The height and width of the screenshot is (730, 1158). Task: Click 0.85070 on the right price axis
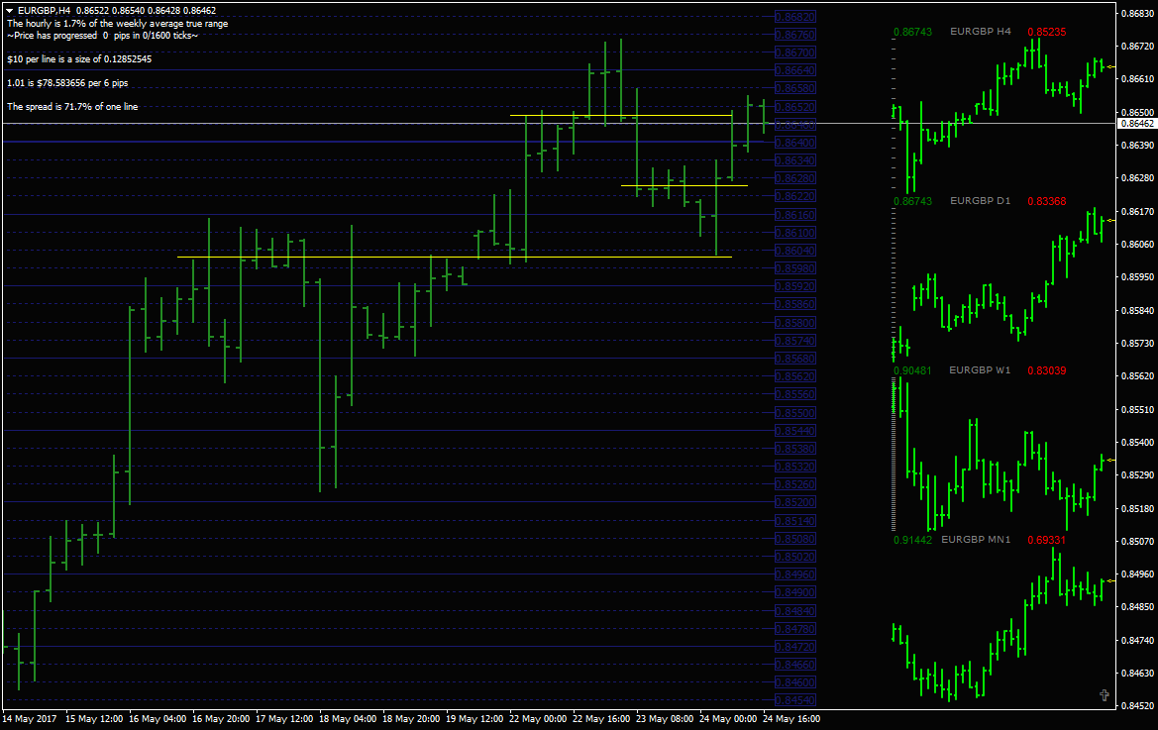coord(1137,542)
